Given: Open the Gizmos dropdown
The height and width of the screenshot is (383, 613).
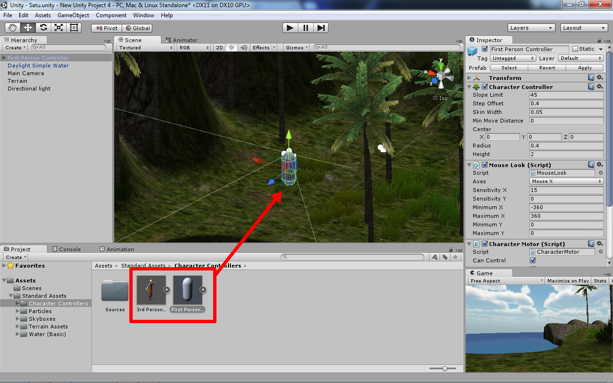Looking at the screenshot, I should point(297,47).
